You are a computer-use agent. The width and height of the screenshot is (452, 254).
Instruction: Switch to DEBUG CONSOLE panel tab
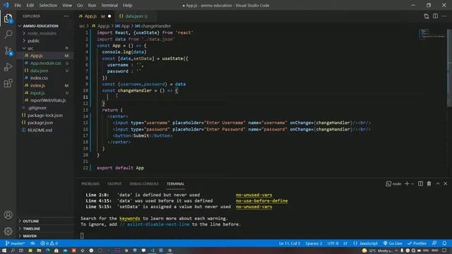coord(144,183)
